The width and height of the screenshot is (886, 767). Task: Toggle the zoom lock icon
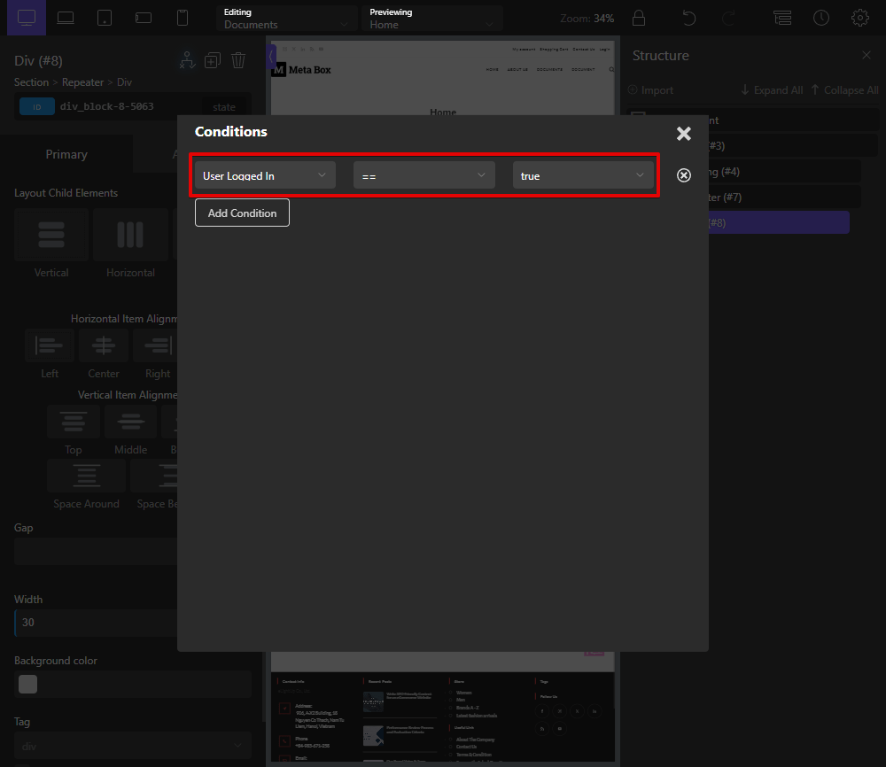click(x=639, y=18)
